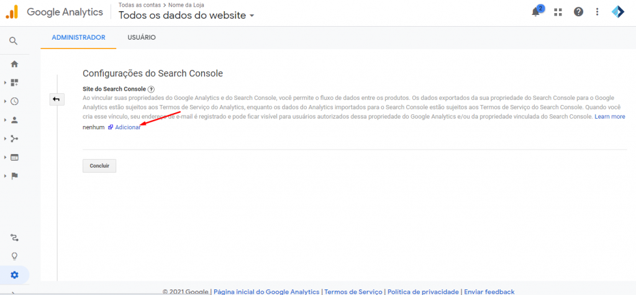Open 'Política de privacidade' footer link
The height and width of the screenshot is (295, 636).
(423, 291)
